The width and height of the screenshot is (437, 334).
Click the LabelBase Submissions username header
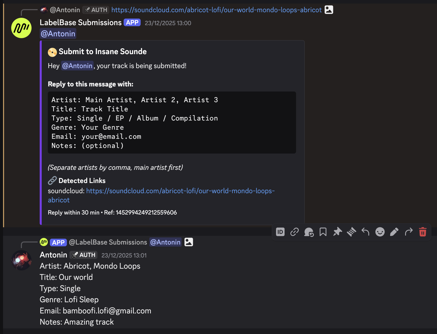[81, 22]
